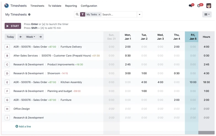Start timer on row B
This screenshot has height=136, width=216.
point(7,56)
